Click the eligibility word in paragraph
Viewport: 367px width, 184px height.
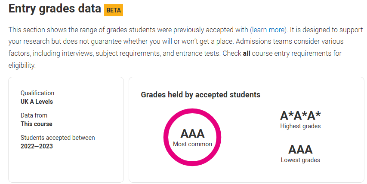click(x=22, y=66)
